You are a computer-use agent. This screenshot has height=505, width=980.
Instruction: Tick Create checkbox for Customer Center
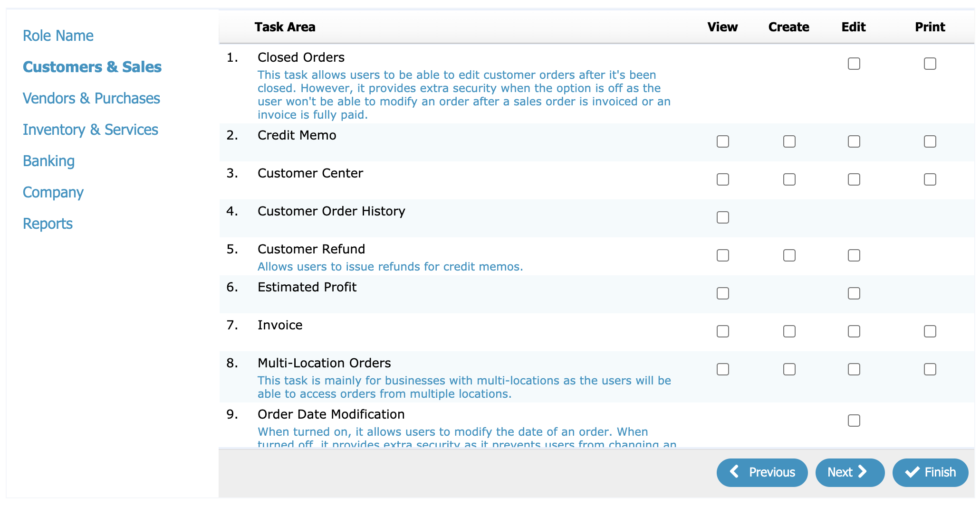789,179
